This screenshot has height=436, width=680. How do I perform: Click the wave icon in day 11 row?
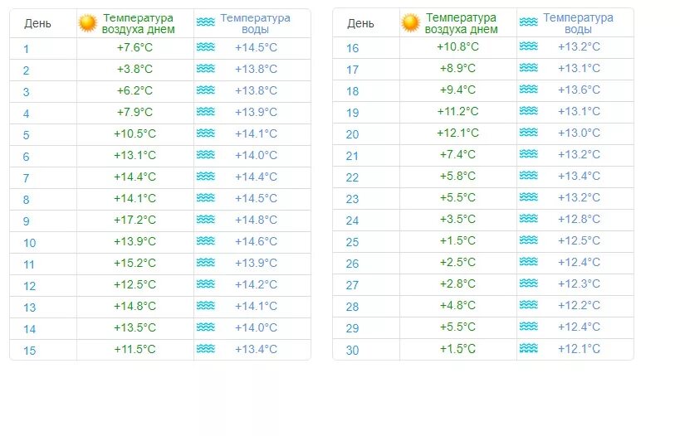click(x=206, y=263)
